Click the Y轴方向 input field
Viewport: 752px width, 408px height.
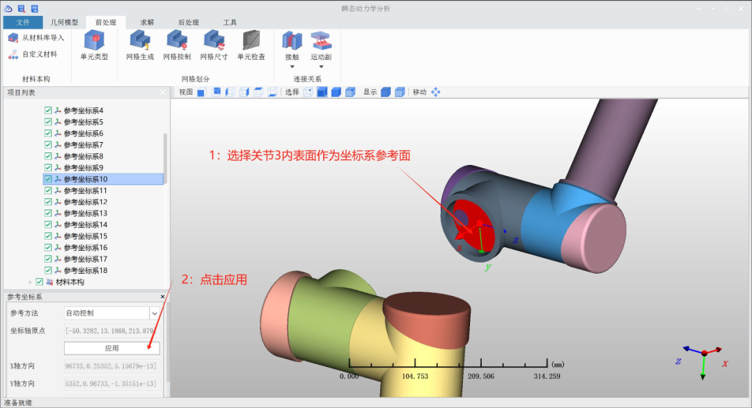111,384
